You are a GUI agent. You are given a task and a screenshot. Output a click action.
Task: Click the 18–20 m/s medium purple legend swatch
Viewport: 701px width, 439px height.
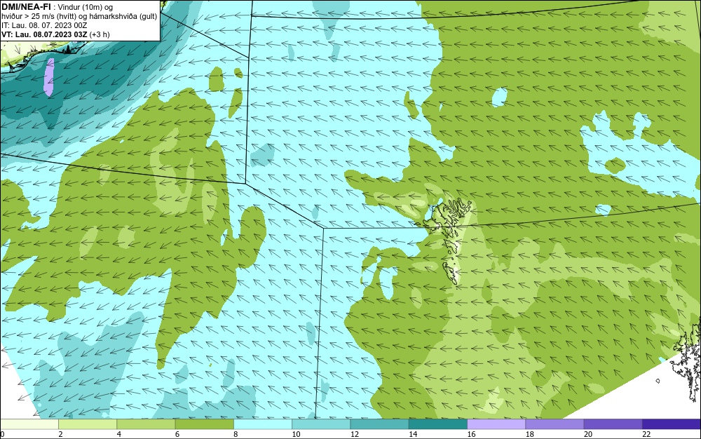pyautogui.click(x=554, y=424)
